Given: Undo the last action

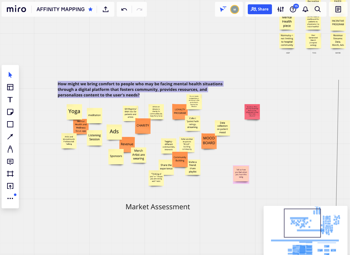Looking at the screenshot, I should tap(124, 9).
